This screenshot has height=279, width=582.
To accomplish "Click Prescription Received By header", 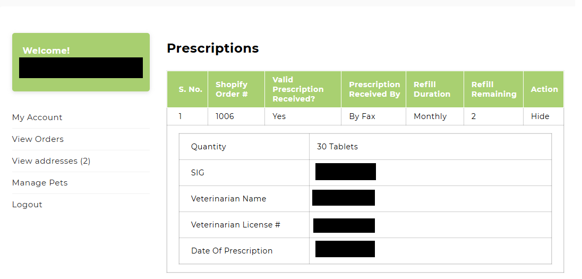I will click(374, 89).
